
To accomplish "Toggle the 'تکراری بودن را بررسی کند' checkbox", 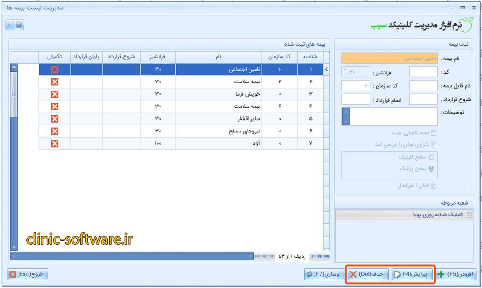I will coord(434,145).
